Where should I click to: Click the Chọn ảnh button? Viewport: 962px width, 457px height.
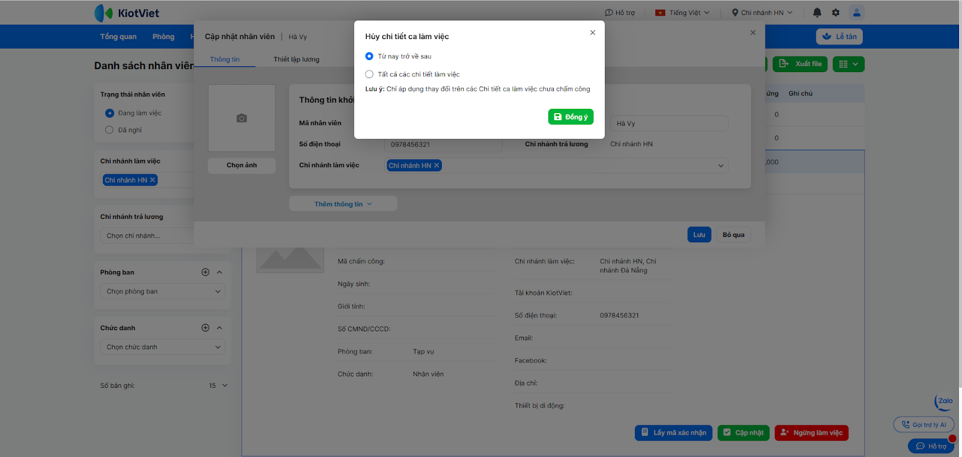[x=242, y=165]
